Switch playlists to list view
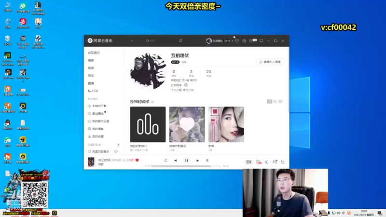The image size is (386, 217). click(275, 102)
